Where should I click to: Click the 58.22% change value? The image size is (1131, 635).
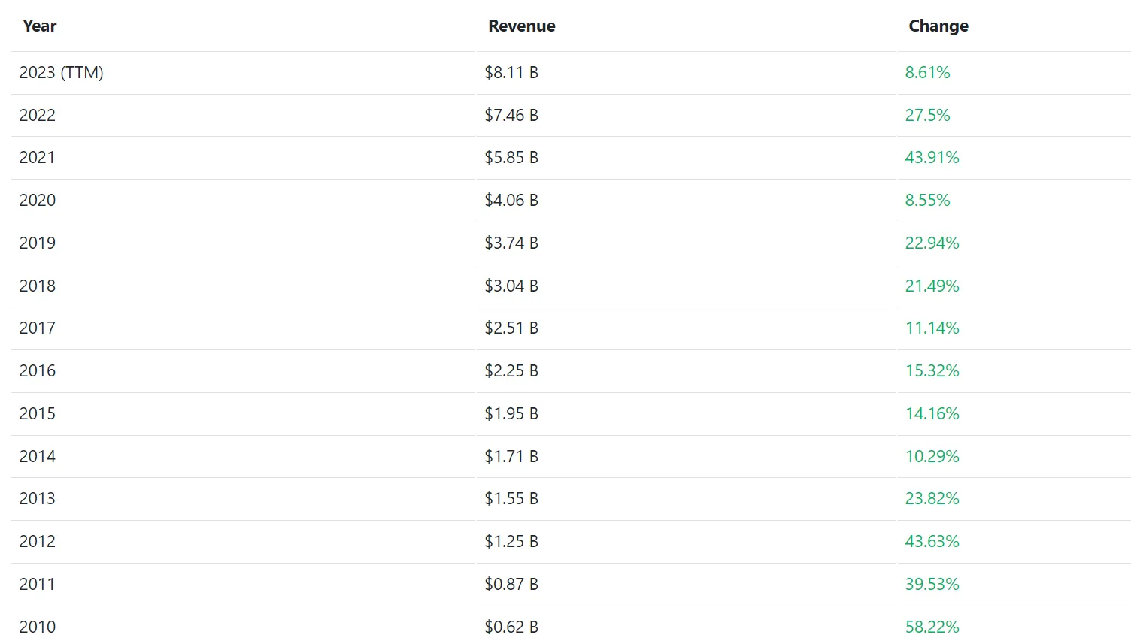931,627
